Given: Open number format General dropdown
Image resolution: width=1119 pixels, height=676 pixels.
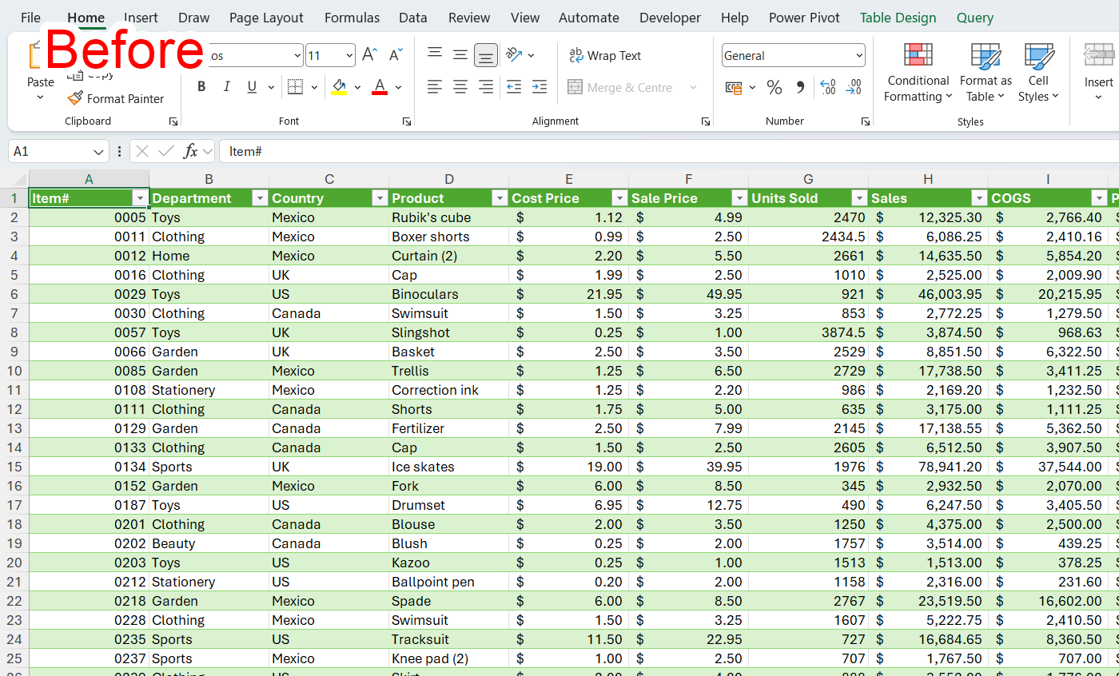Looking at the screenshot, I should click(x=859, y=55).
